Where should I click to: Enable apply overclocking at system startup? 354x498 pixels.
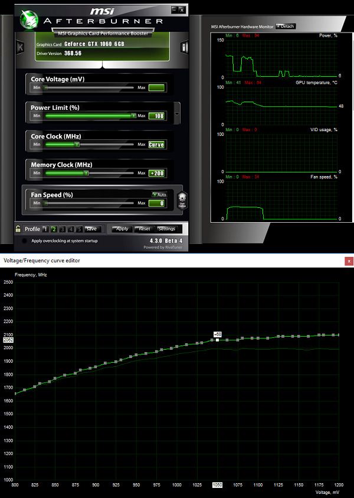click(x=24, y=241)
